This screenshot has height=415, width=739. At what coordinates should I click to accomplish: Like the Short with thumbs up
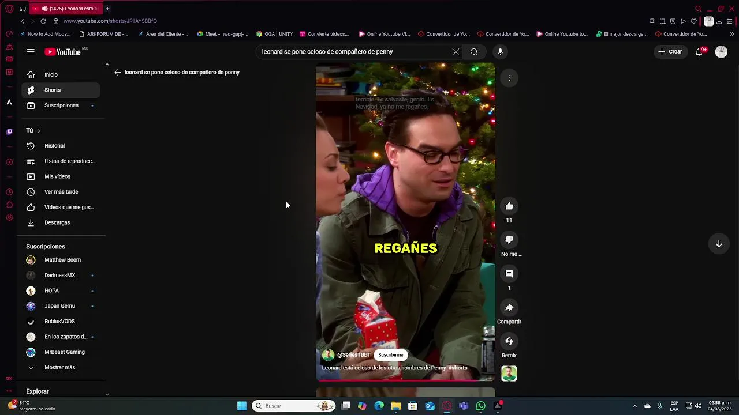(509, 206)
